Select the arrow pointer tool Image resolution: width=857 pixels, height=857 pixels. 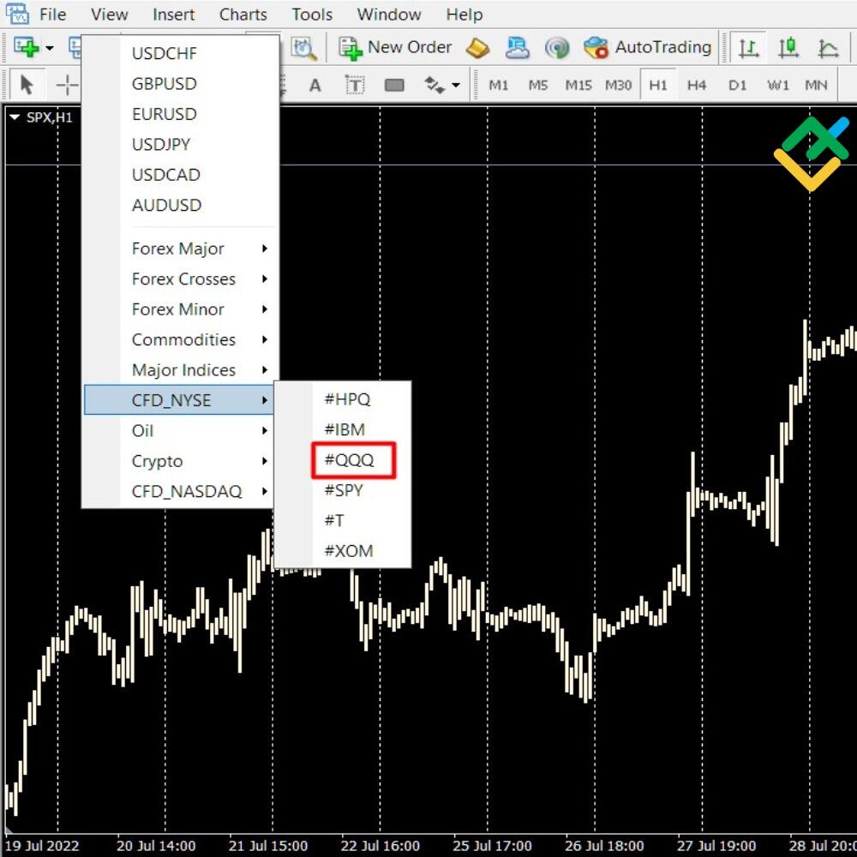point(27,84)
